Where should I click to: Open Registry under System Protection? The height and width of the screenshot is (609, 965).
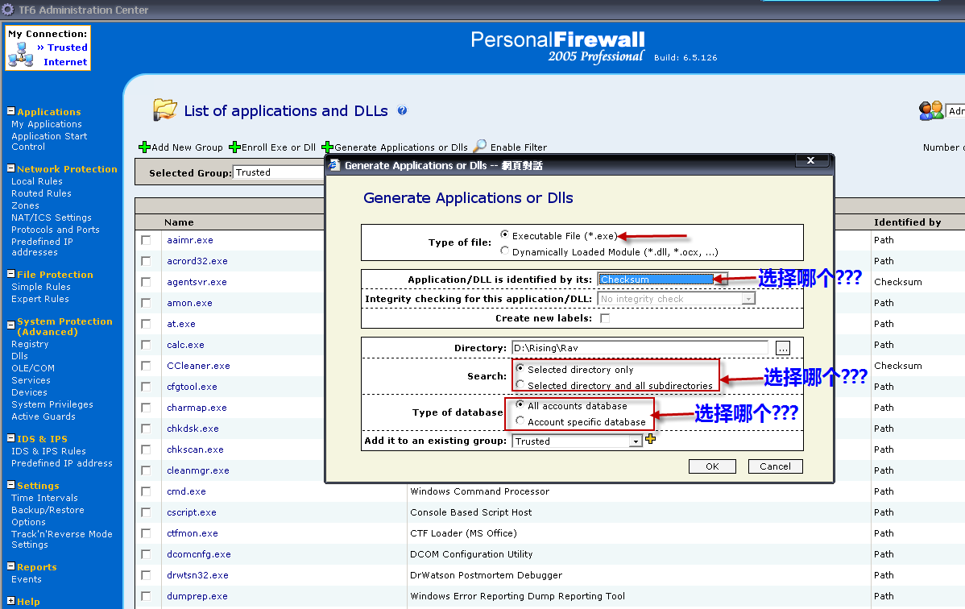[30, 344]
